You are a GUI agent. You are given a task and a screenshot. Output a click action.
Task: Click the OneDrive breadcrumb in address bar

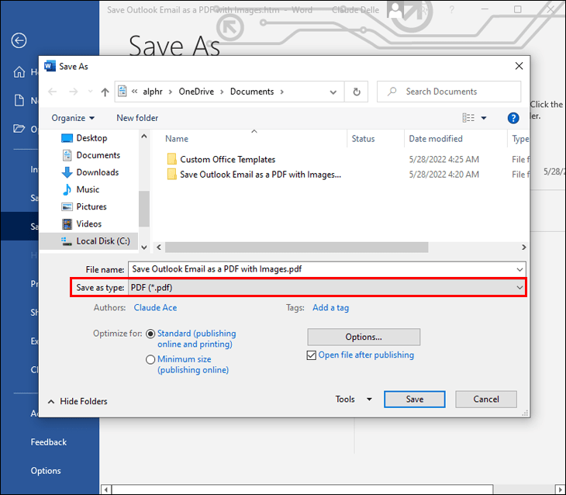coord(196,92)
